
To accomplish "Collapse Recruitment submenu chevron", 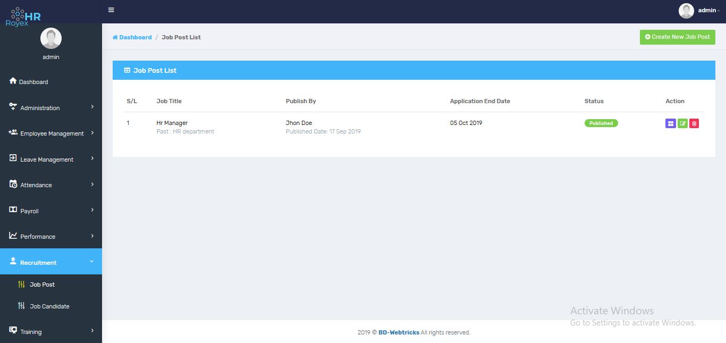I will click(92, 262).
